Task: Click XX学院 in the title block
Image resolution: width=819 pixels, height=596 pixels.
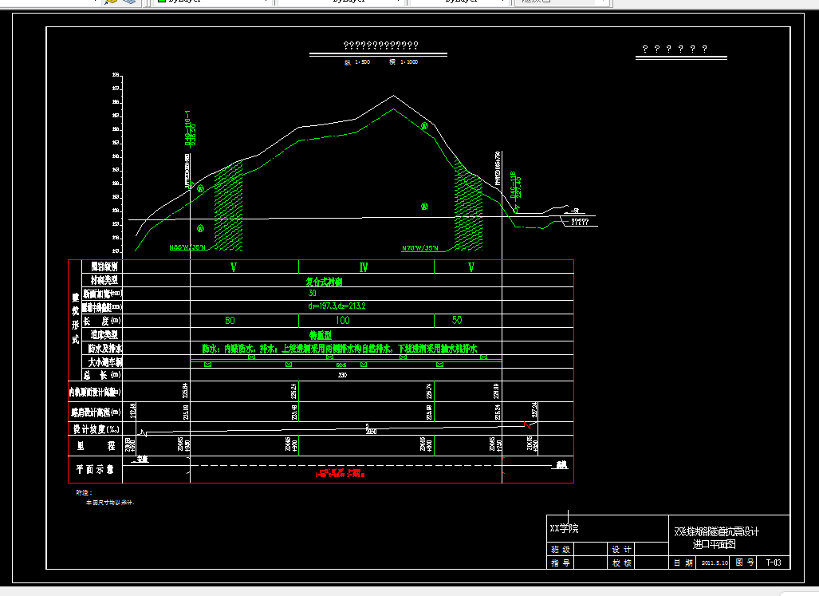Action: point(564,529)
